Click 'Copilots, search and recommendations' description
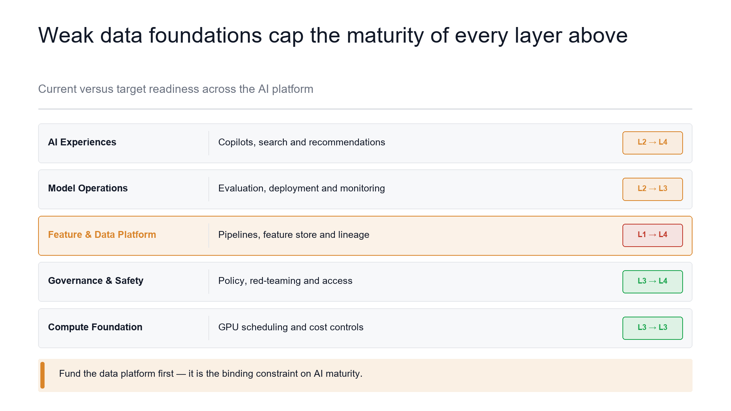 click(x=302, y=142)
